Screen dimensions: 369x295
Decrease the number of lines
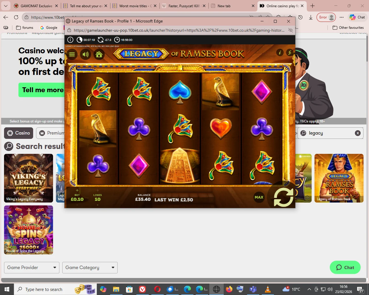click(x=98, y=205)
